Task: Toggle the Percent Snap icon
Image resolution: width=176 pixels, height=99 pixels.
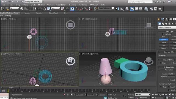Action: pos(86,9)
